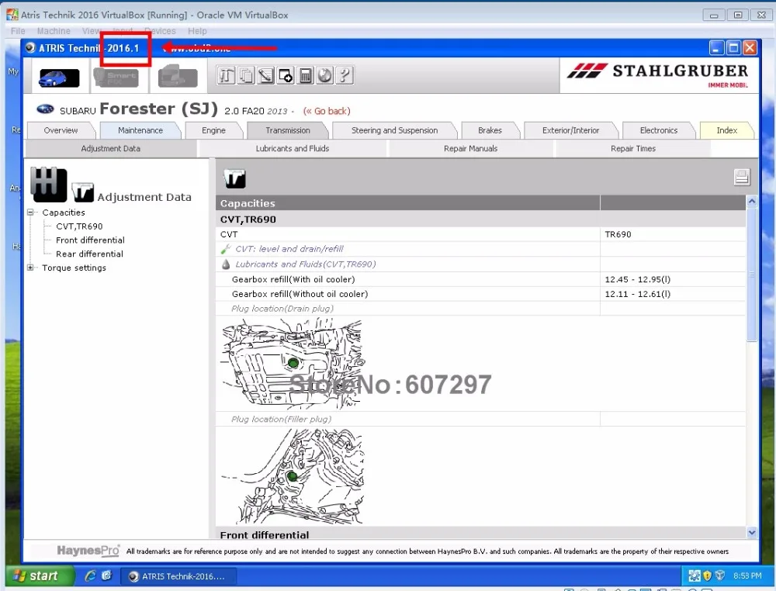Switch to the Maintenance tab

(x=140, y=130)
